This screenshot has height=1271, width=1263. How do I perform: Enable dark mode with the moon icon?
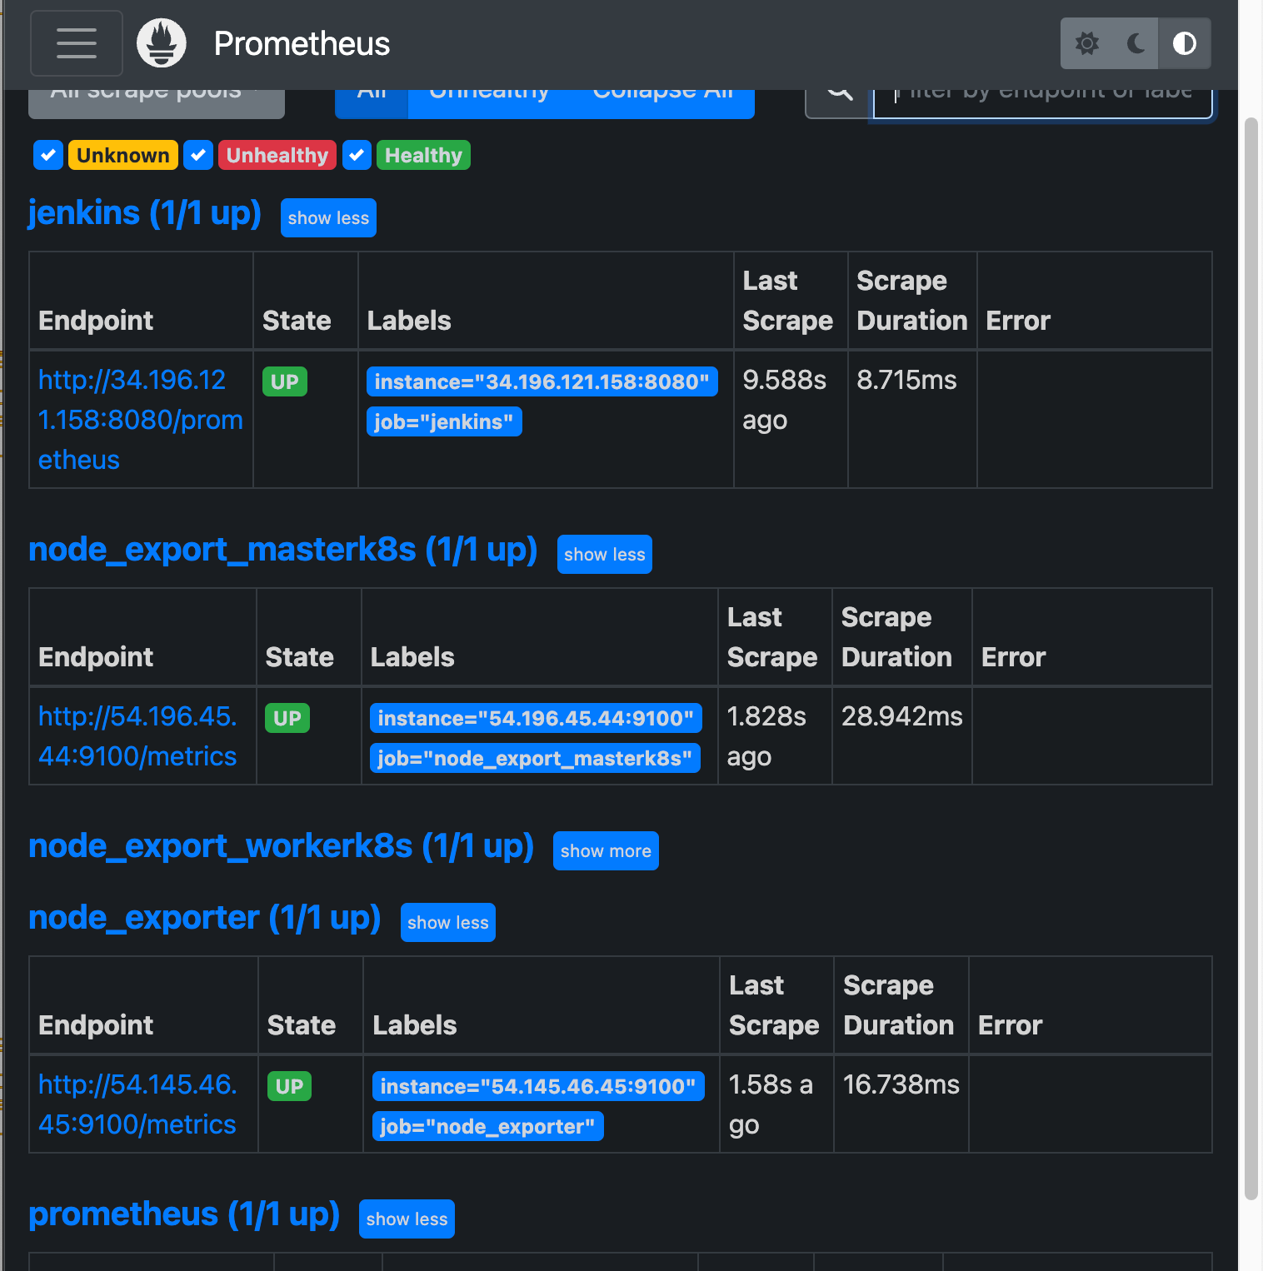[x=1135, y=43]
